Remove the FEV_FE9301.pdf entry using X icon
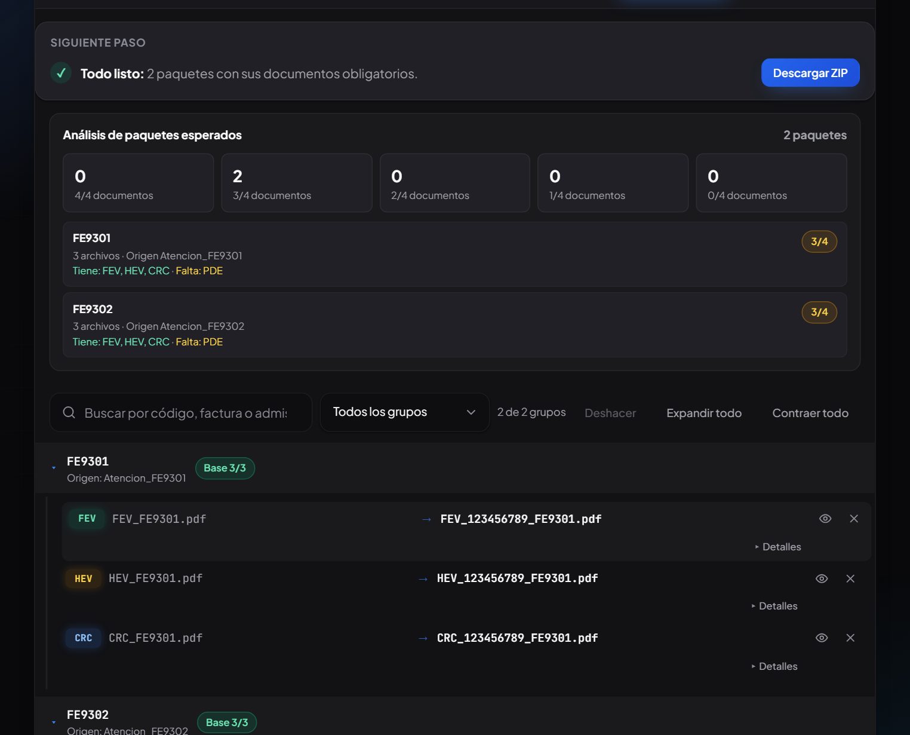This screenshot has height=735, width=910. coord(854,519)
